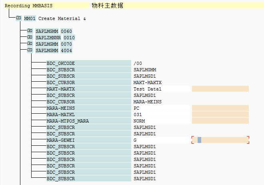Select the SAPLMGMM 0060 program name
The image size is (264, 185).
47,31
